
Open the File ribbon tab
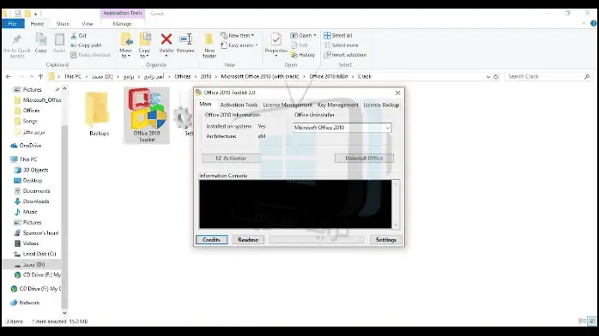(x=13, y=24)
